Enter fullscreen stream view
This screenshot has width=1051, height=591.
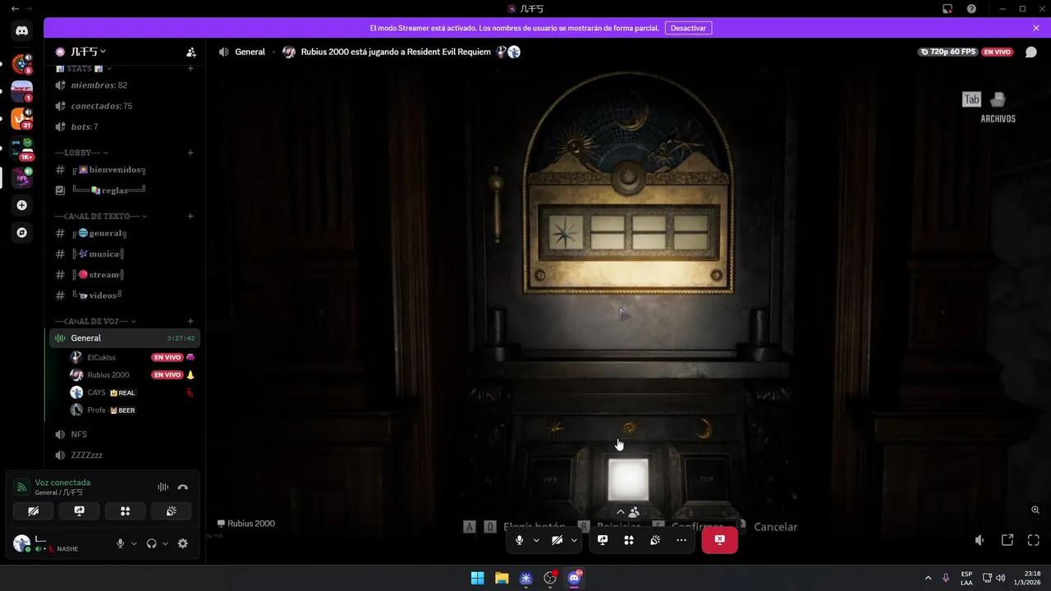pyautogui.click(x=1034, y=540)
